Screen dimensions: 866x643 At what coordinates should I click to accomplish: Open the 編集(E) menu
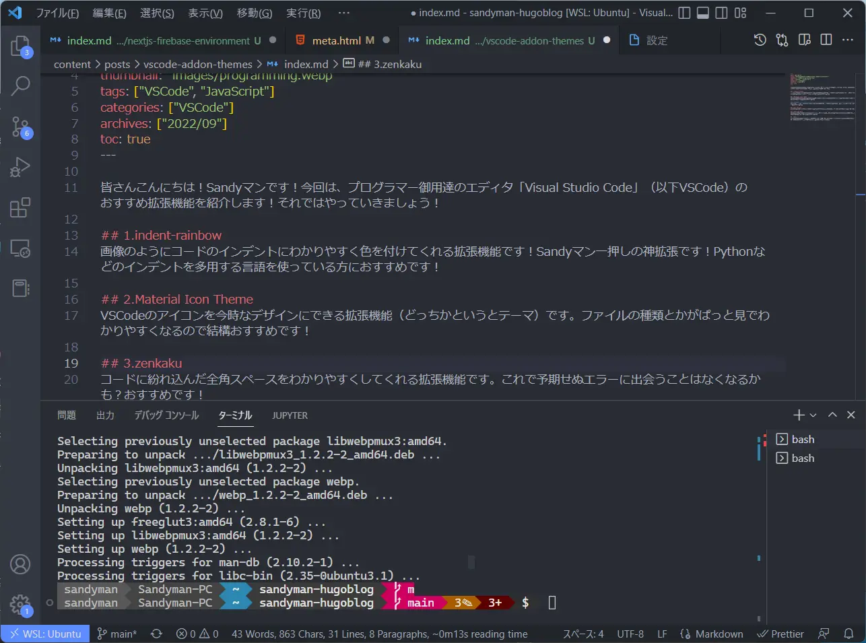tap(110, 13)
